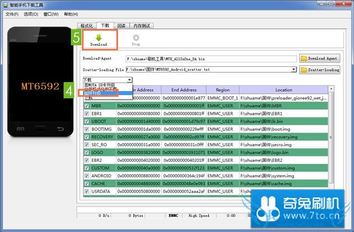This screenshot has width=354, height=232.
Task: Toggle the EBR2 partition checkbox
Action: pos(87,160)
